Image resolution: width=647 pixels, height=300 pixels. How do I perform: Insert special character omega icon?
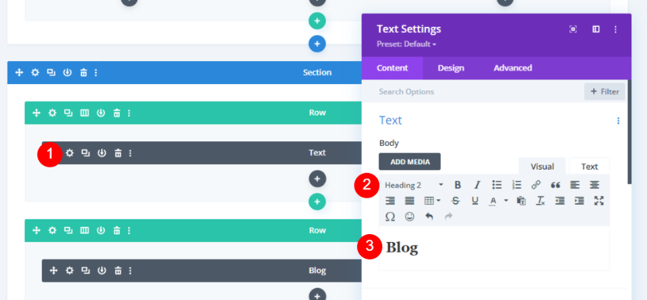390,217
